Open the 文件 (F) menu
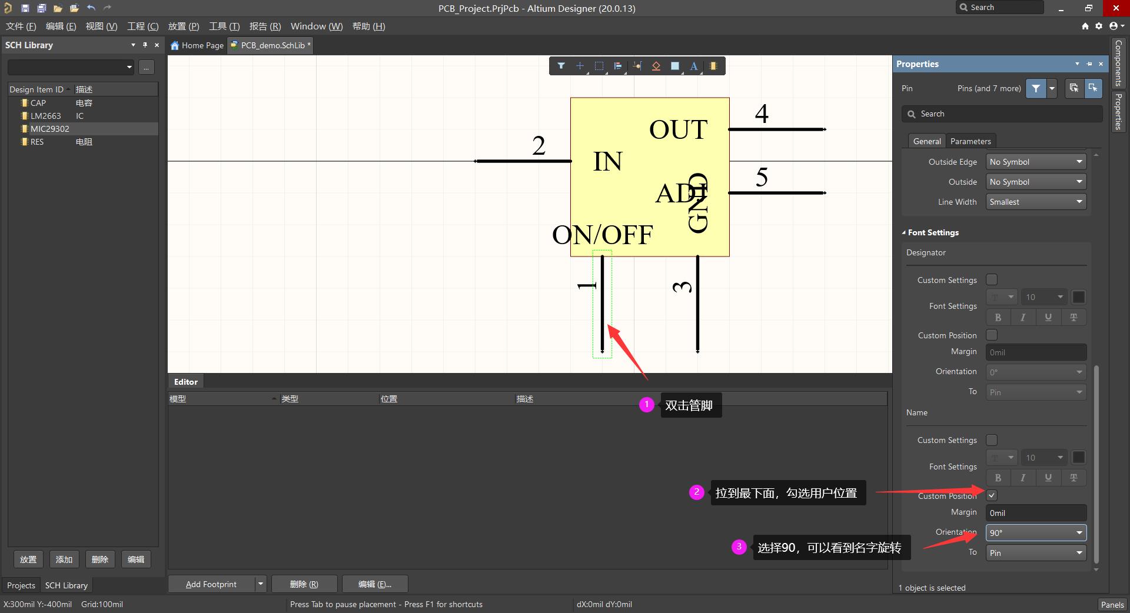The image size is (1130, 613). [21, 26]
